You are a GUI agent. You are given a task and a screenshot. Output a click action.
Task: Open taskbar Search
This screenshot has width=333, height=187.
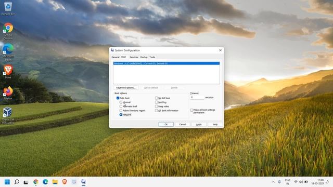click(17, 182)
